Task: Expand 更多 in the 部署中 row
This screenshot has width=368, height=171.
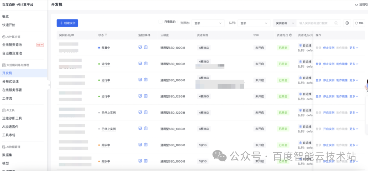Action: [354, 48]
